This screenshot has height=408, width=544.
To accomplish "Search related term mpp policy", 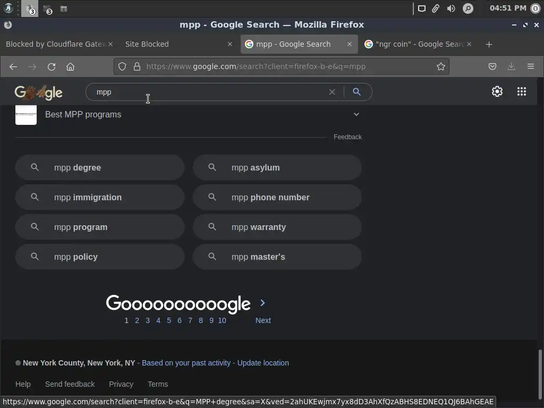I will (x=100, y=257).
